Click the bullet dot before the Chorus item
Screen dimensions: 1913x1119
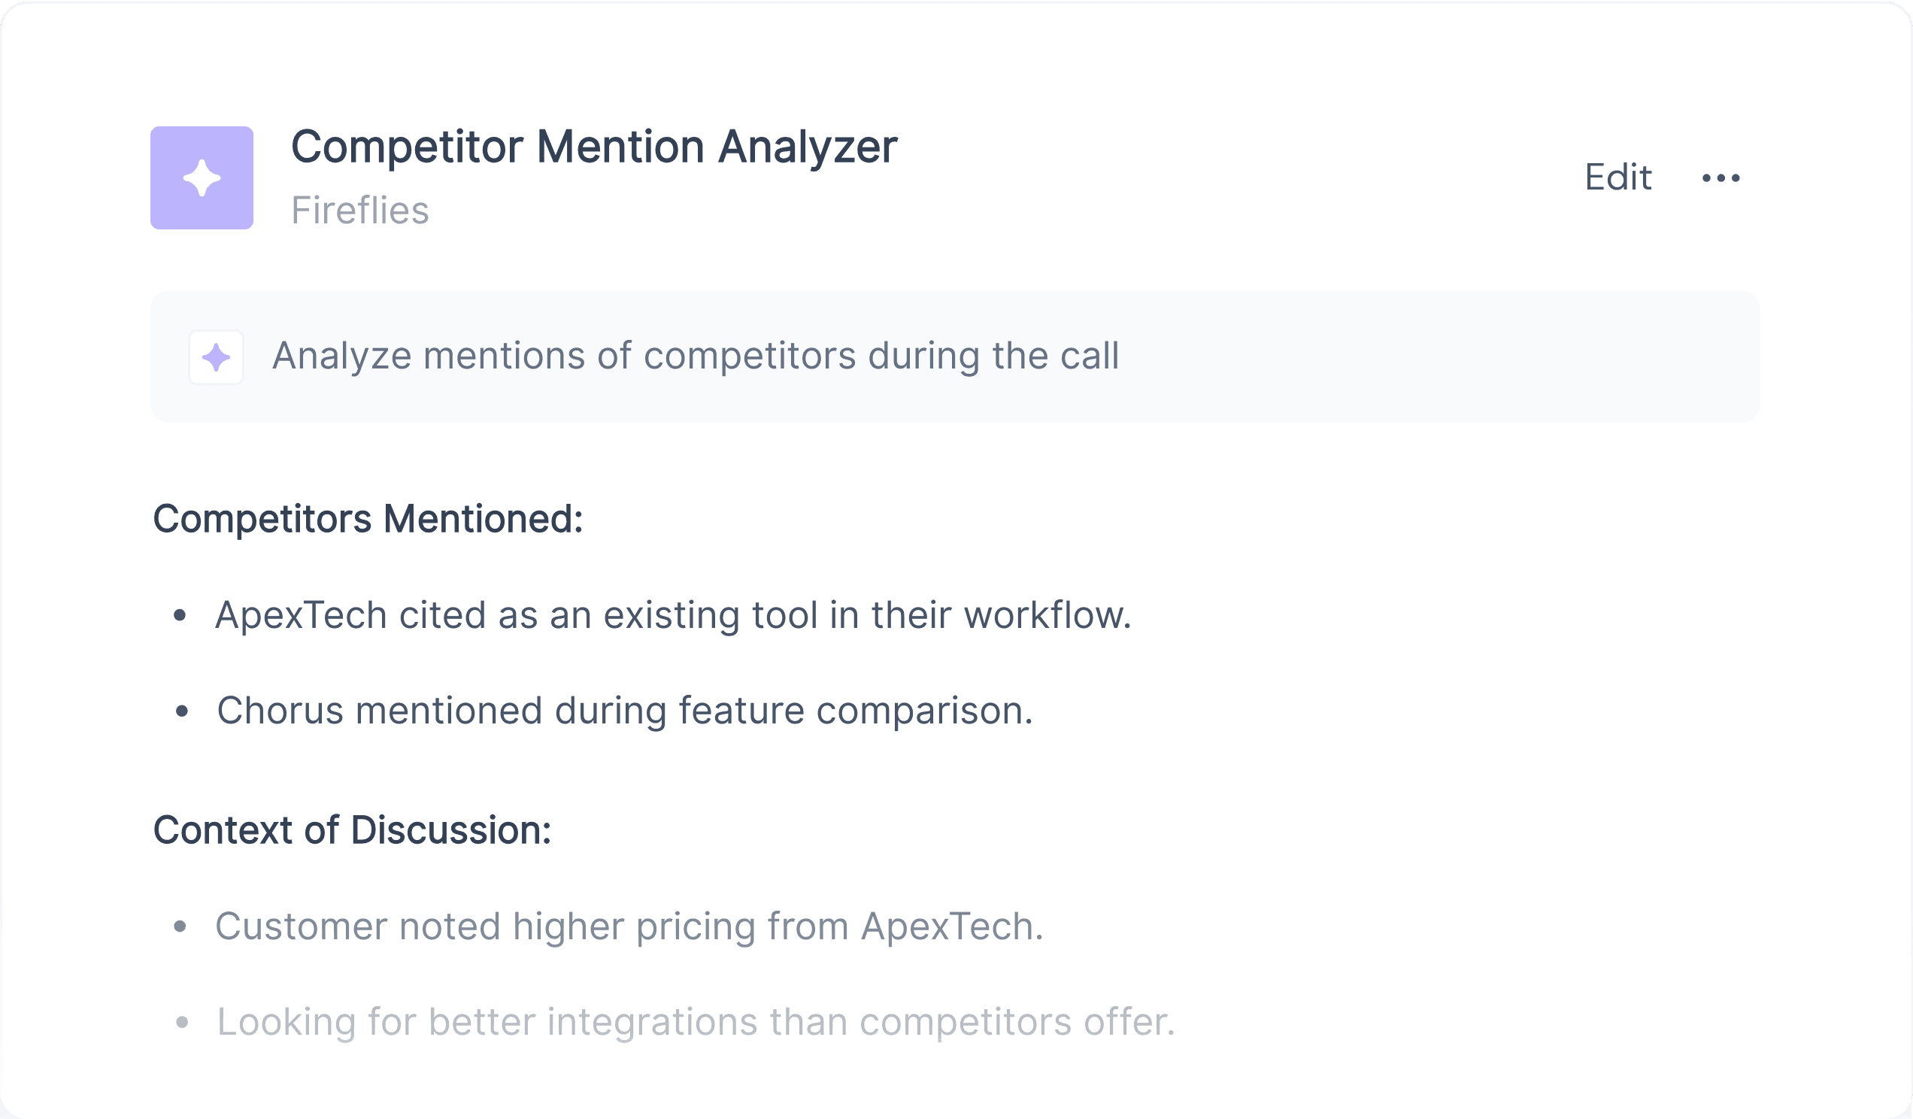coord(181,711)
